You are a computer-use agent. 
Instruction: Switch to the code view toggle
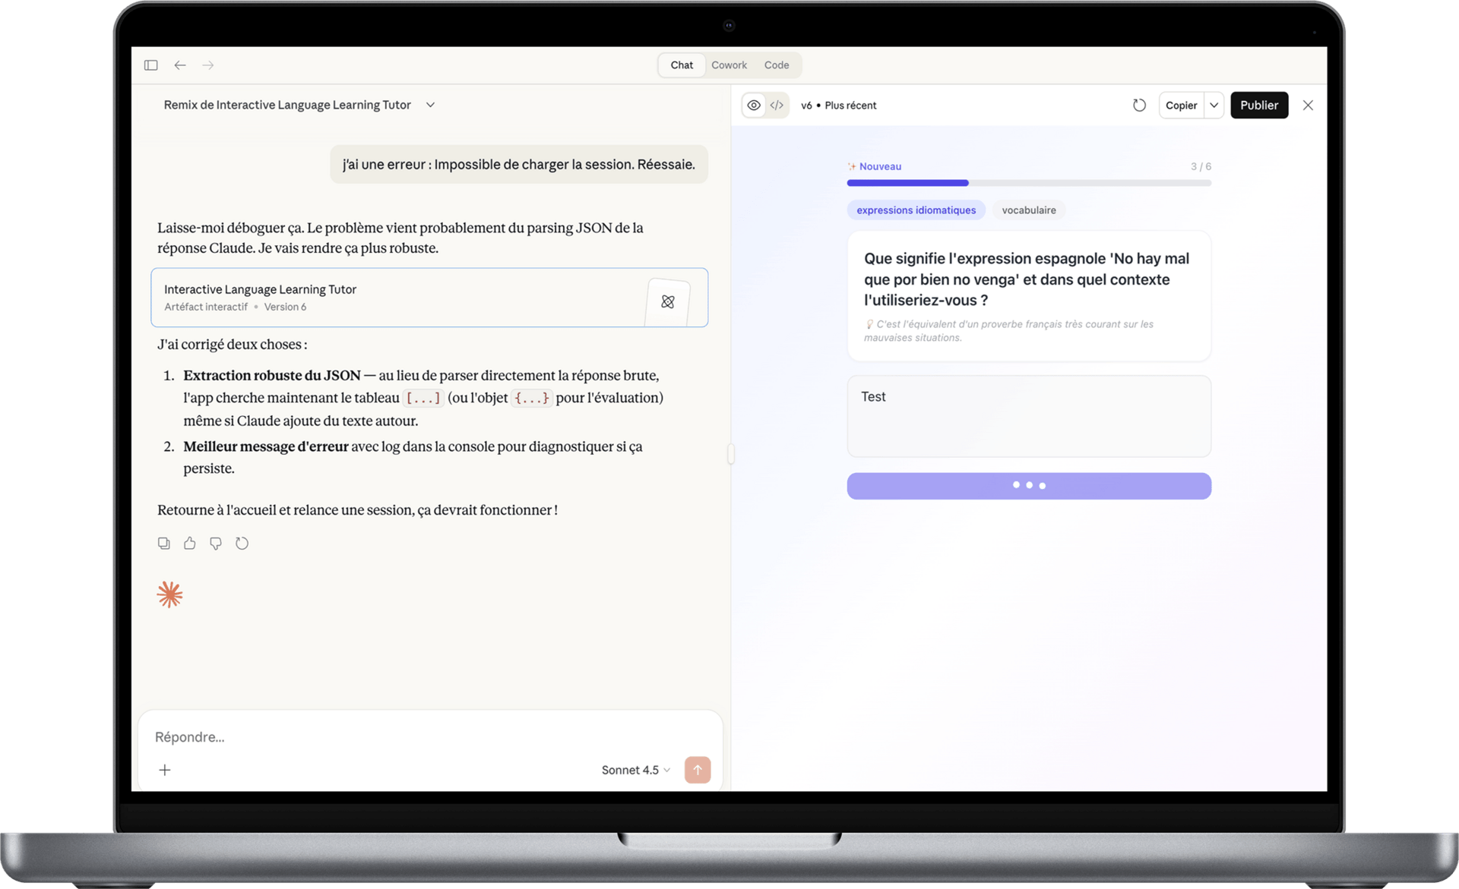(x=777, y=106)
